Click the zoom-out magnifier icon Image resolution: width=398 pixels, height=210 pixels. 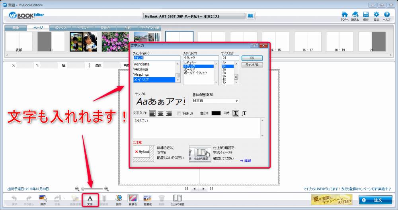(77, 189)
